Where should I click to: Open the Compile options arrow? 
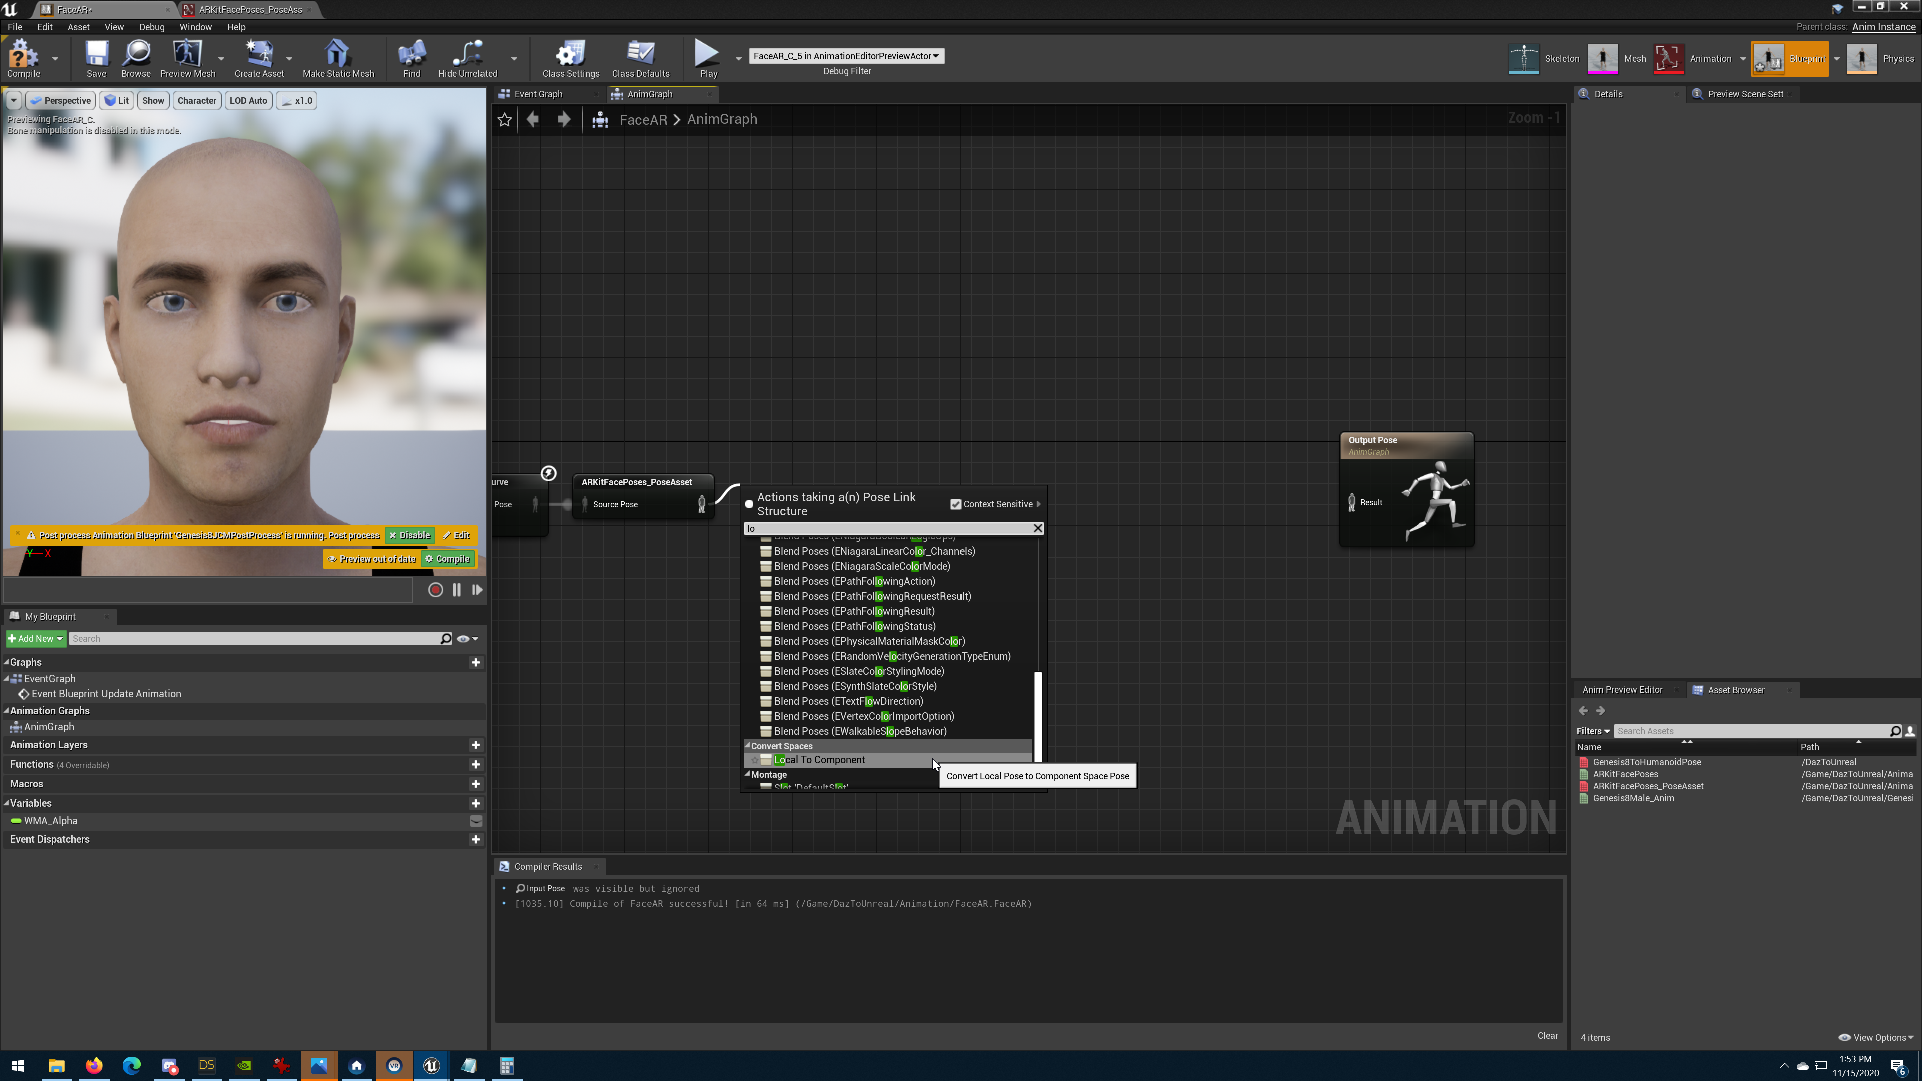pyautogui.click(x=55, y=58)
